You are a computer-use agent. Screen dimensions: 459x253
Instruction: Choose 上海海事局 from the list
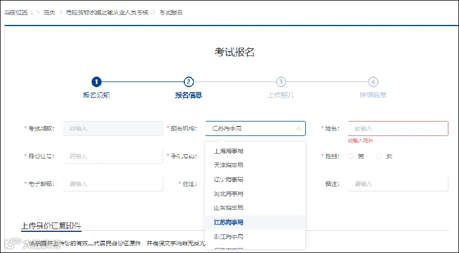(x=255, y=151)
